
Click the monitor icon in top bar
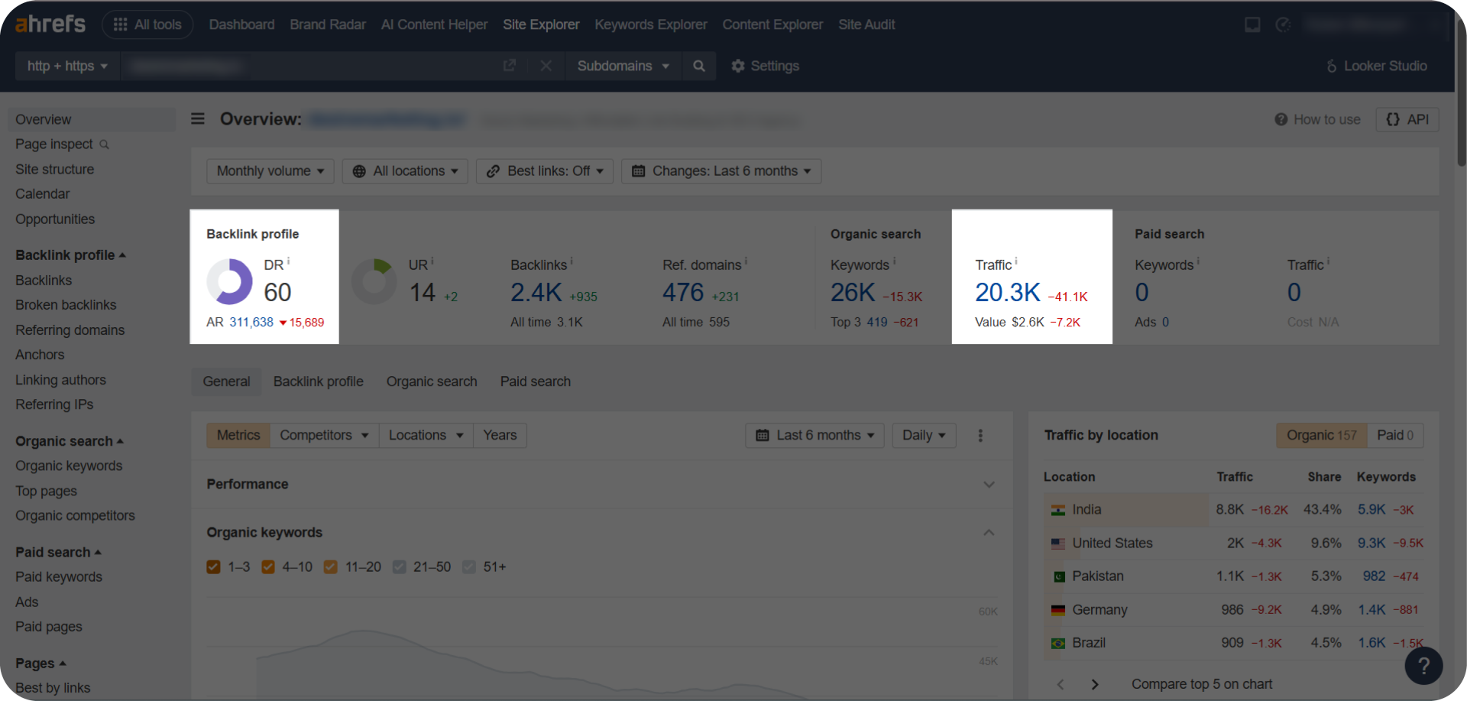pyautogui.click(x=1252, y=24)
